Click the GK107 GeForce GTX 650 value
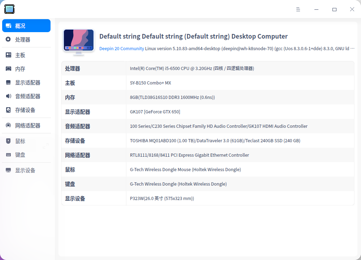 click(x=155, y=112)
